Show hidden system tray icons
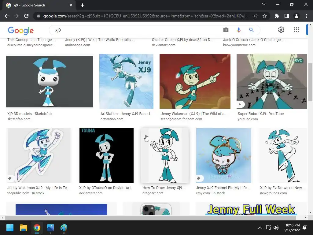 (260, 228)
